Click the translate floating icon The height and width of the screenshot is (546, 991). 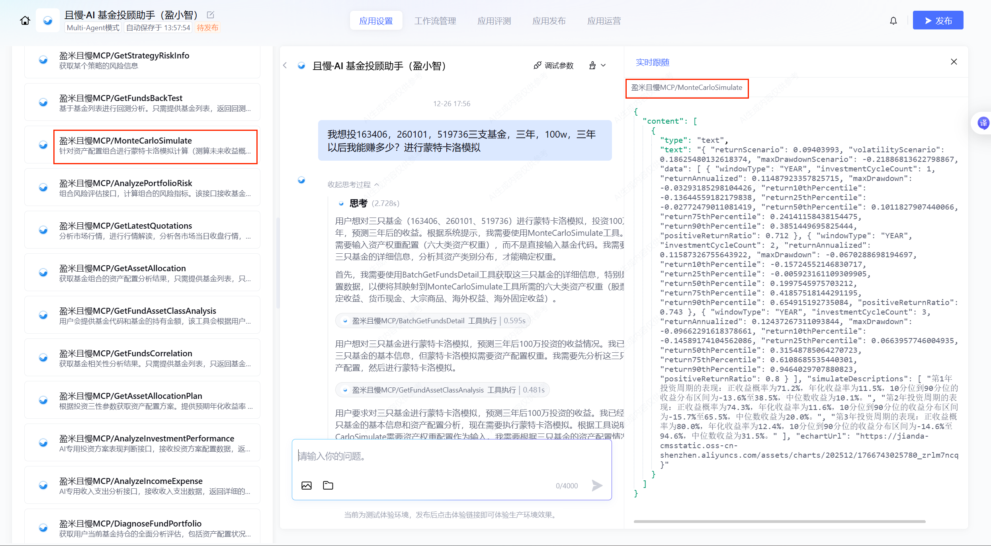pyautogui.click(x=983, y=123)
